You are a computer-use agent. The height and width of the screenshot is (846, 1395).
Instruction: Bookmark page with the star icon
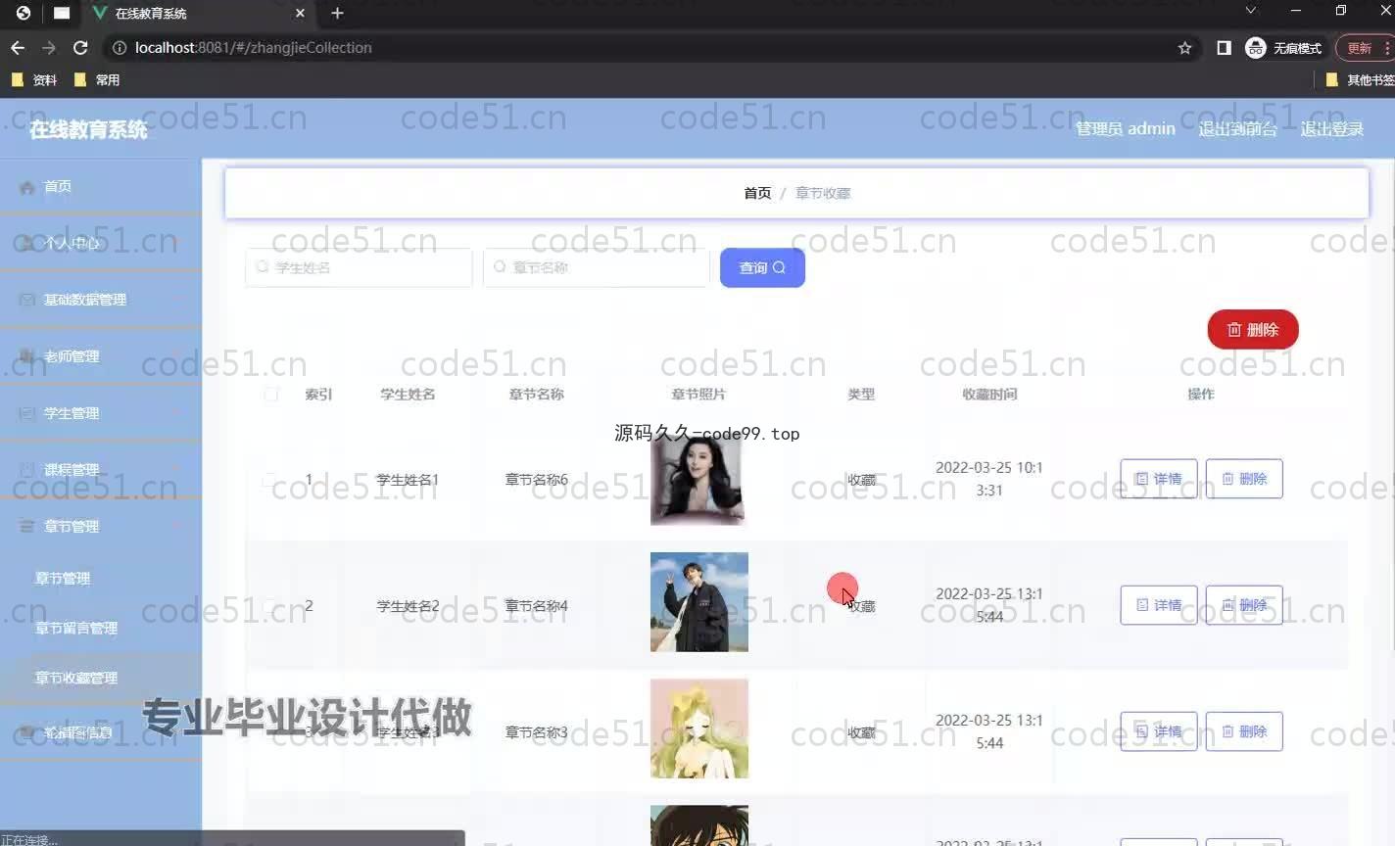pyautogui.click(x=1184, y=47)
